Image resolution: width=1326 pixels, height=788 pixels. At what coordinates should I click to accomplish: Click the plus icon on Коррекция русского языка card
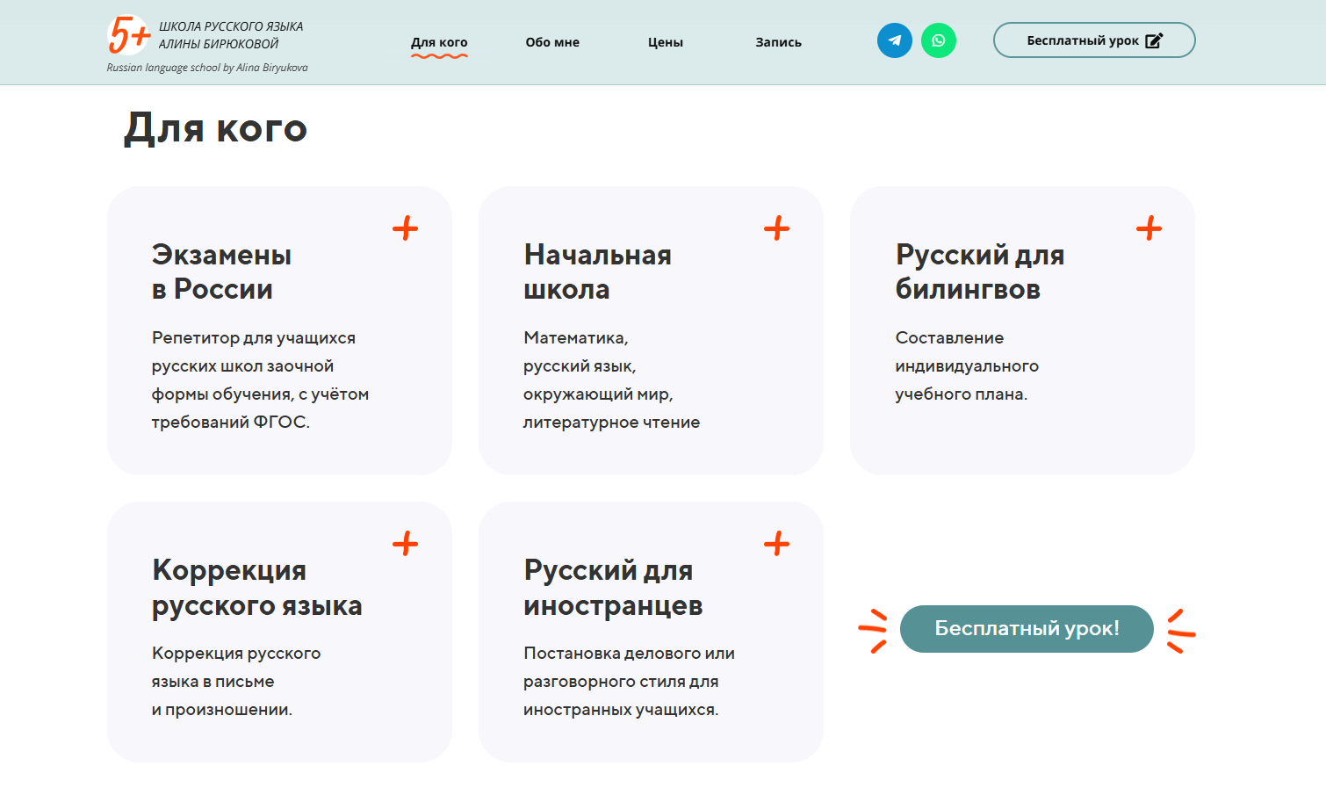point(406,543)
